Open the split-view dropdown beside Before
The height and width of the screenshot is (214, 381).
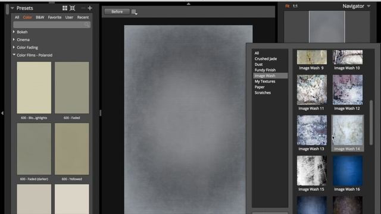pyautogui.click(x=135, y=12)
